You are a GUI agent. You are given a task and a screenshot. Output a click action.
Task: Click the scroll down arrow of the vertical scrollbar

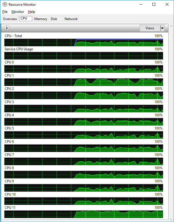tap(171, 219)
